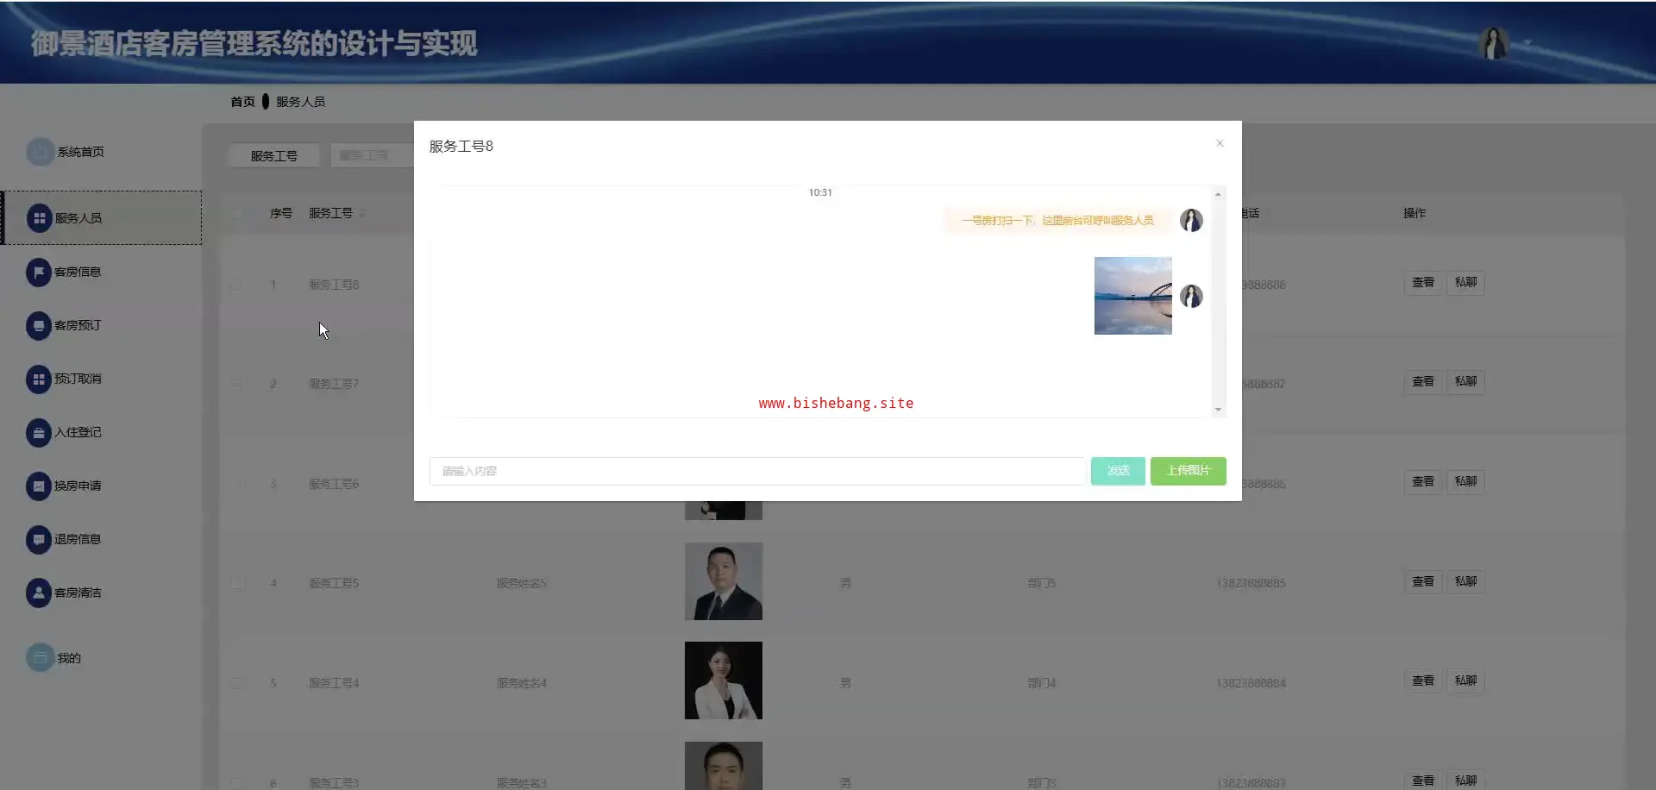Open the bridge photo in chat
1656x790 pixels.
tap(1132, 296)
